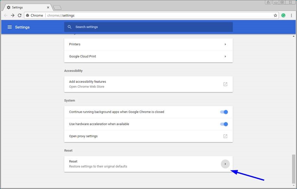
Task: Click the user profile icon in title bar
Action: [x=268, y=2]
